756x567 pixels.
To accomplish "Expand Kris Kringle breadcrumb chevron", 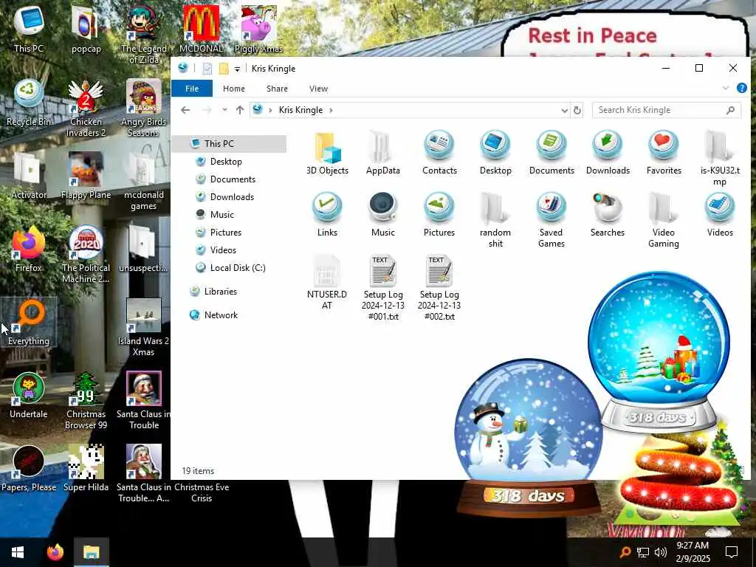I will [331, 111].
